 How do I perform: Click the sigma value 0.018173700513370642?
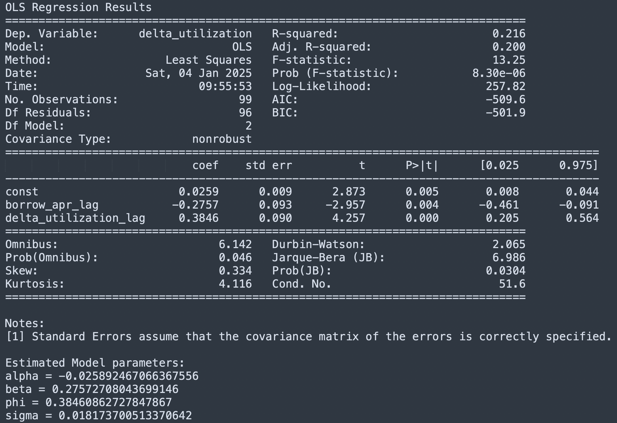tap(125, 416)
